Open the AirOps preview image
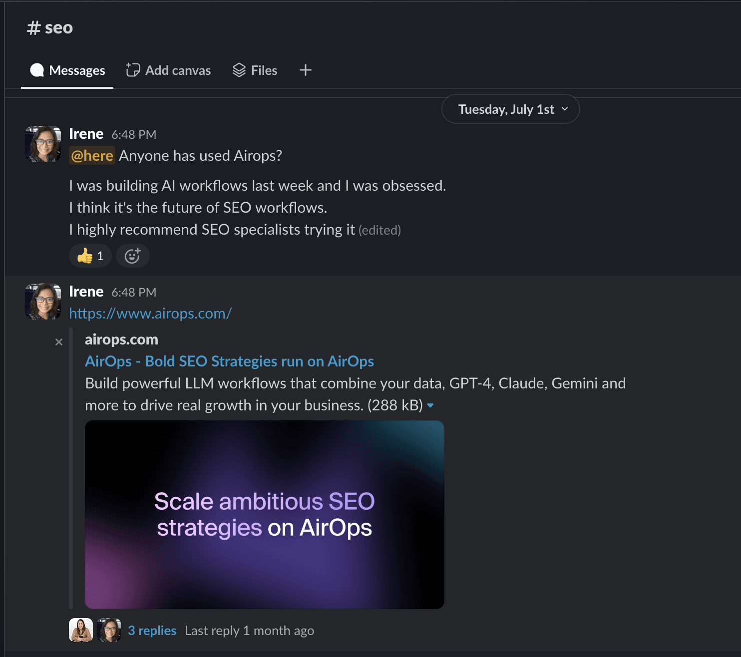This screenshot has width=741, height=657. (264, 514)
